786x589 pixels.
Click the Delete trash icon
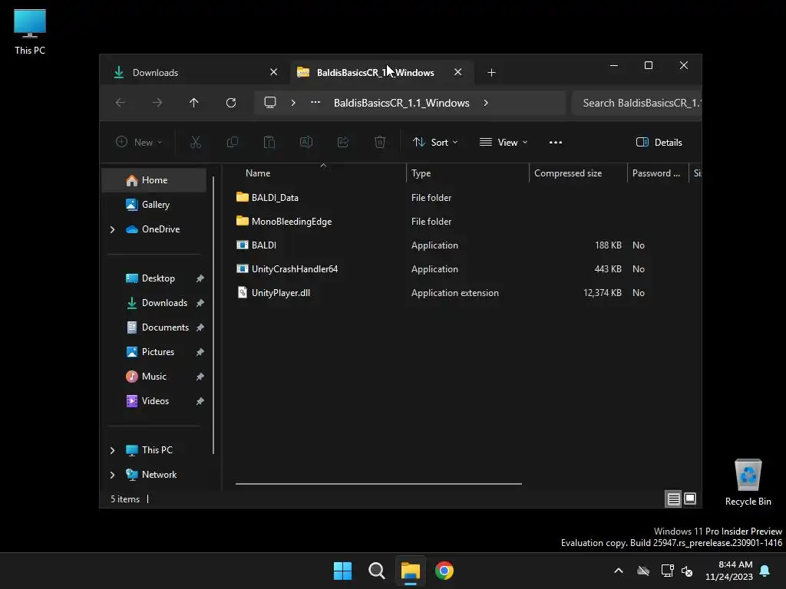click(380, 142)
